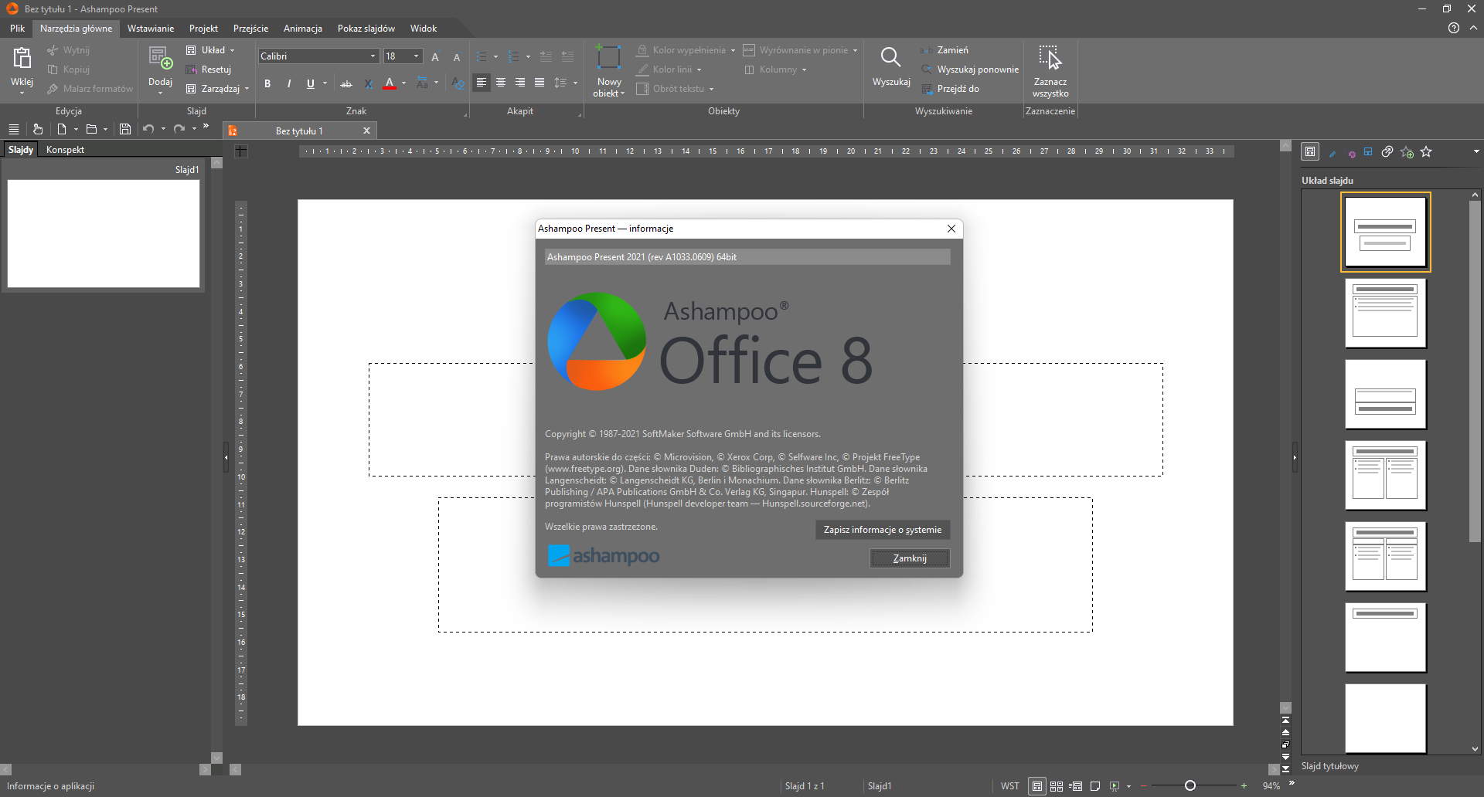This screenshot has width=1484, height=797.
Task: Toggle underline formatting
Action: 311,83
